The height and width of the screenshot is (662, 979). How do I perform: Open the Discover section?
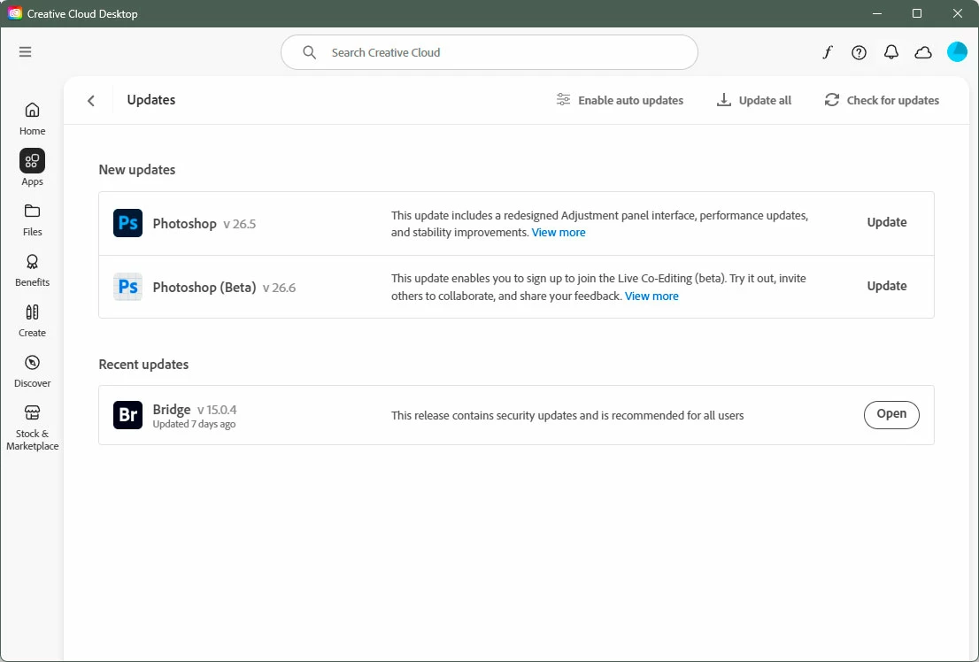[x=32, y=372]
